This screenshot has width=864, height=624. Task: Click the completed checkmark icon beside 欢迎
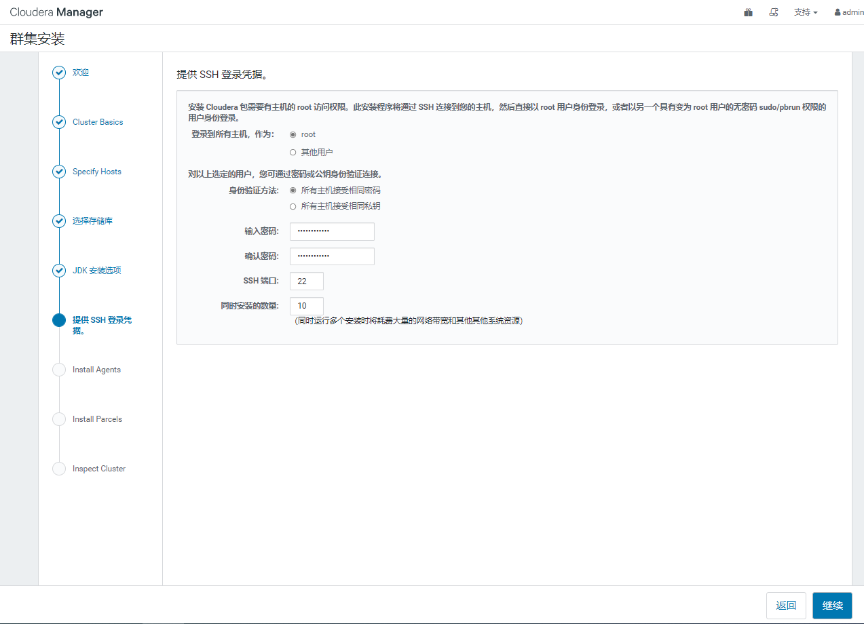click(x=58, y=72)
